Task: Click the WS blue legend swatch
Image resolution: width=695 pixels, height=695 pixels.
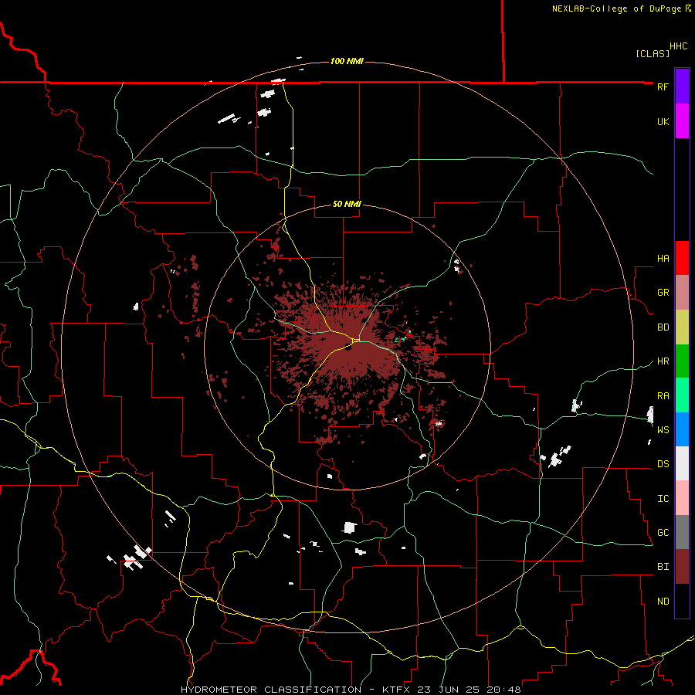Action: tap(682, 429)
